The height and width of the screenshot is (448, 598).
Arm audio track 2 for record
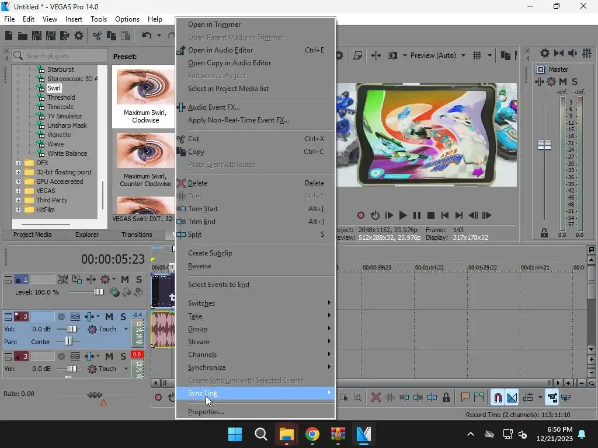61,317
